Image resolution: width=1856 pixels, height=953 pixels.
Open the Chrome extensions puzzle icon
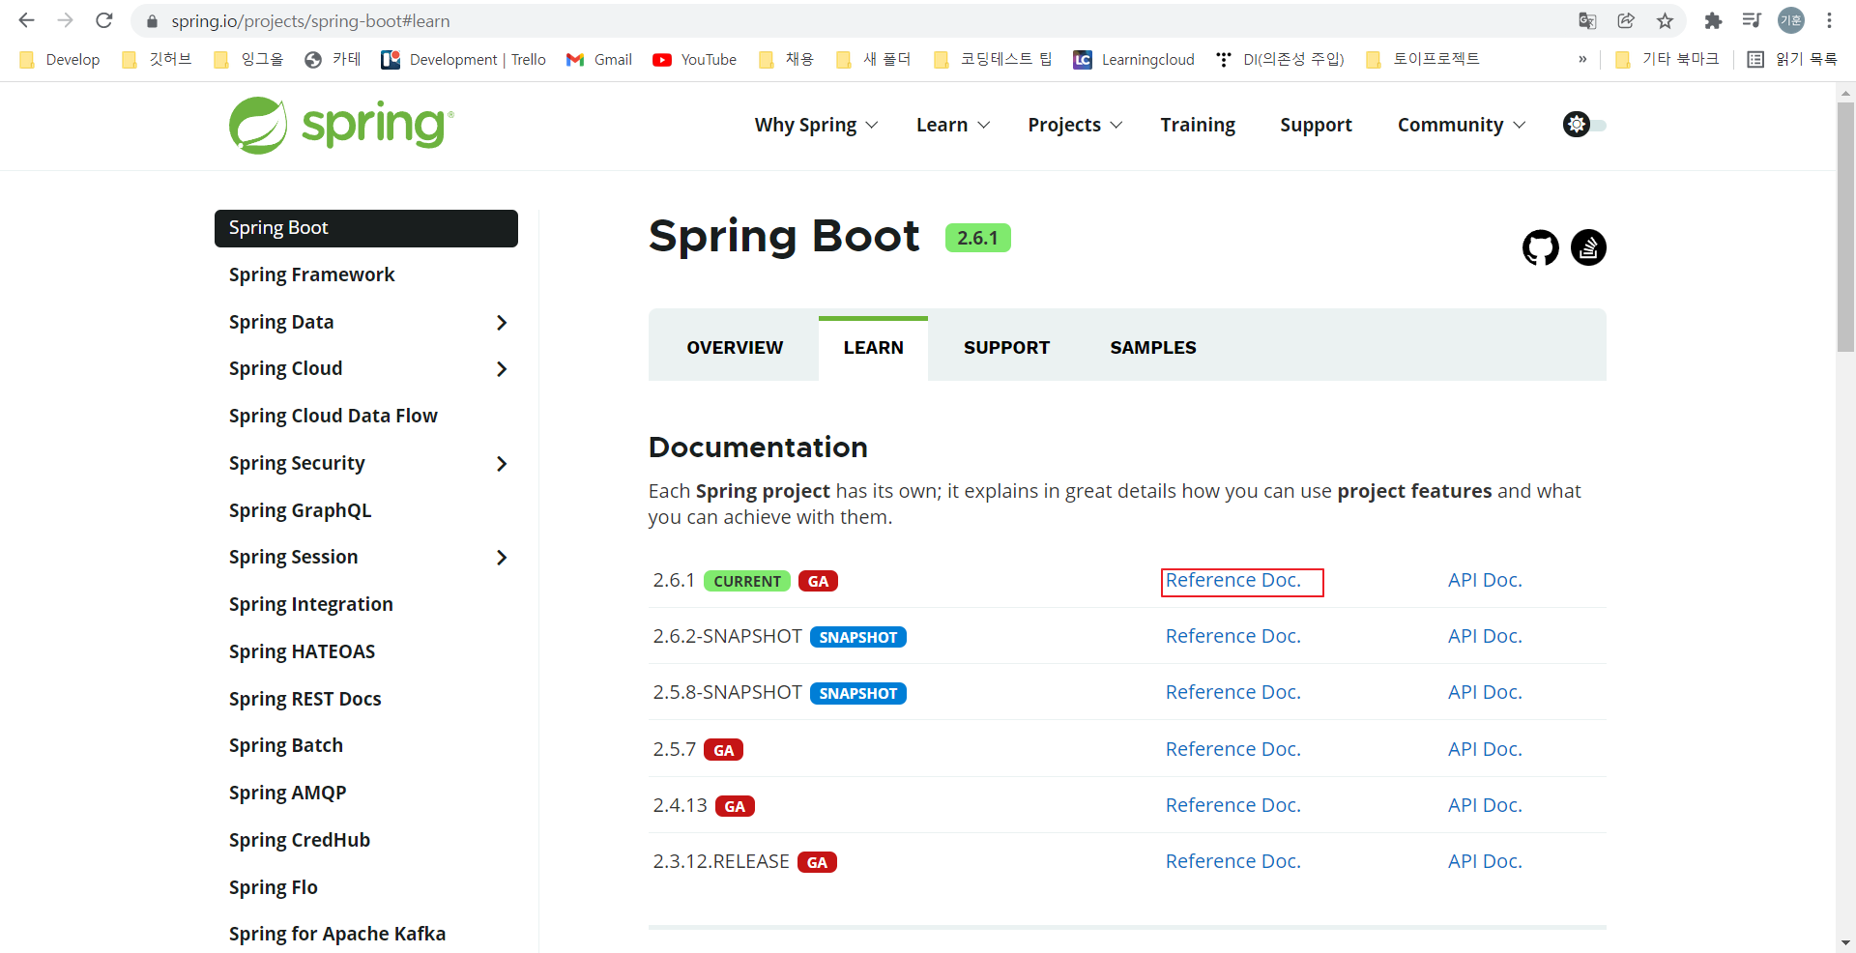(x=1713, y=20)
